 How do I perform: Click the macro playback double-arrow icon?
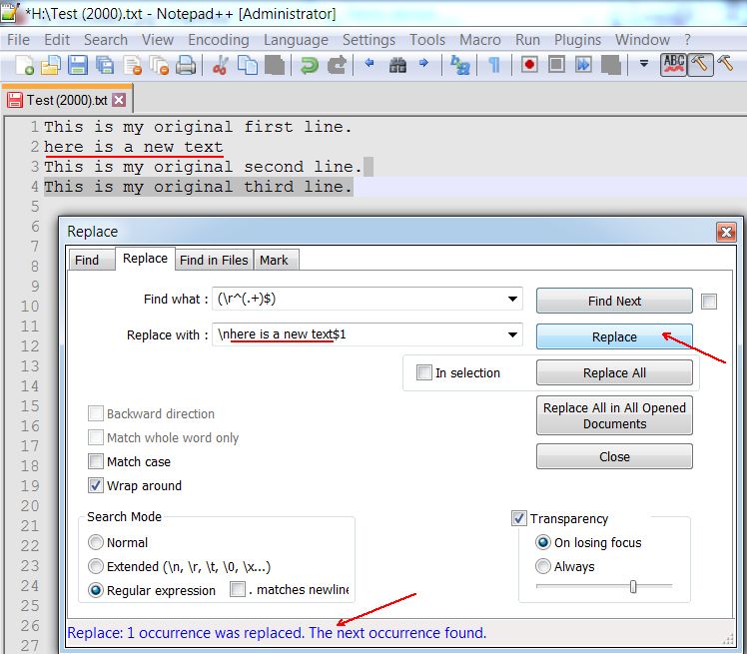tap(583, 64)
